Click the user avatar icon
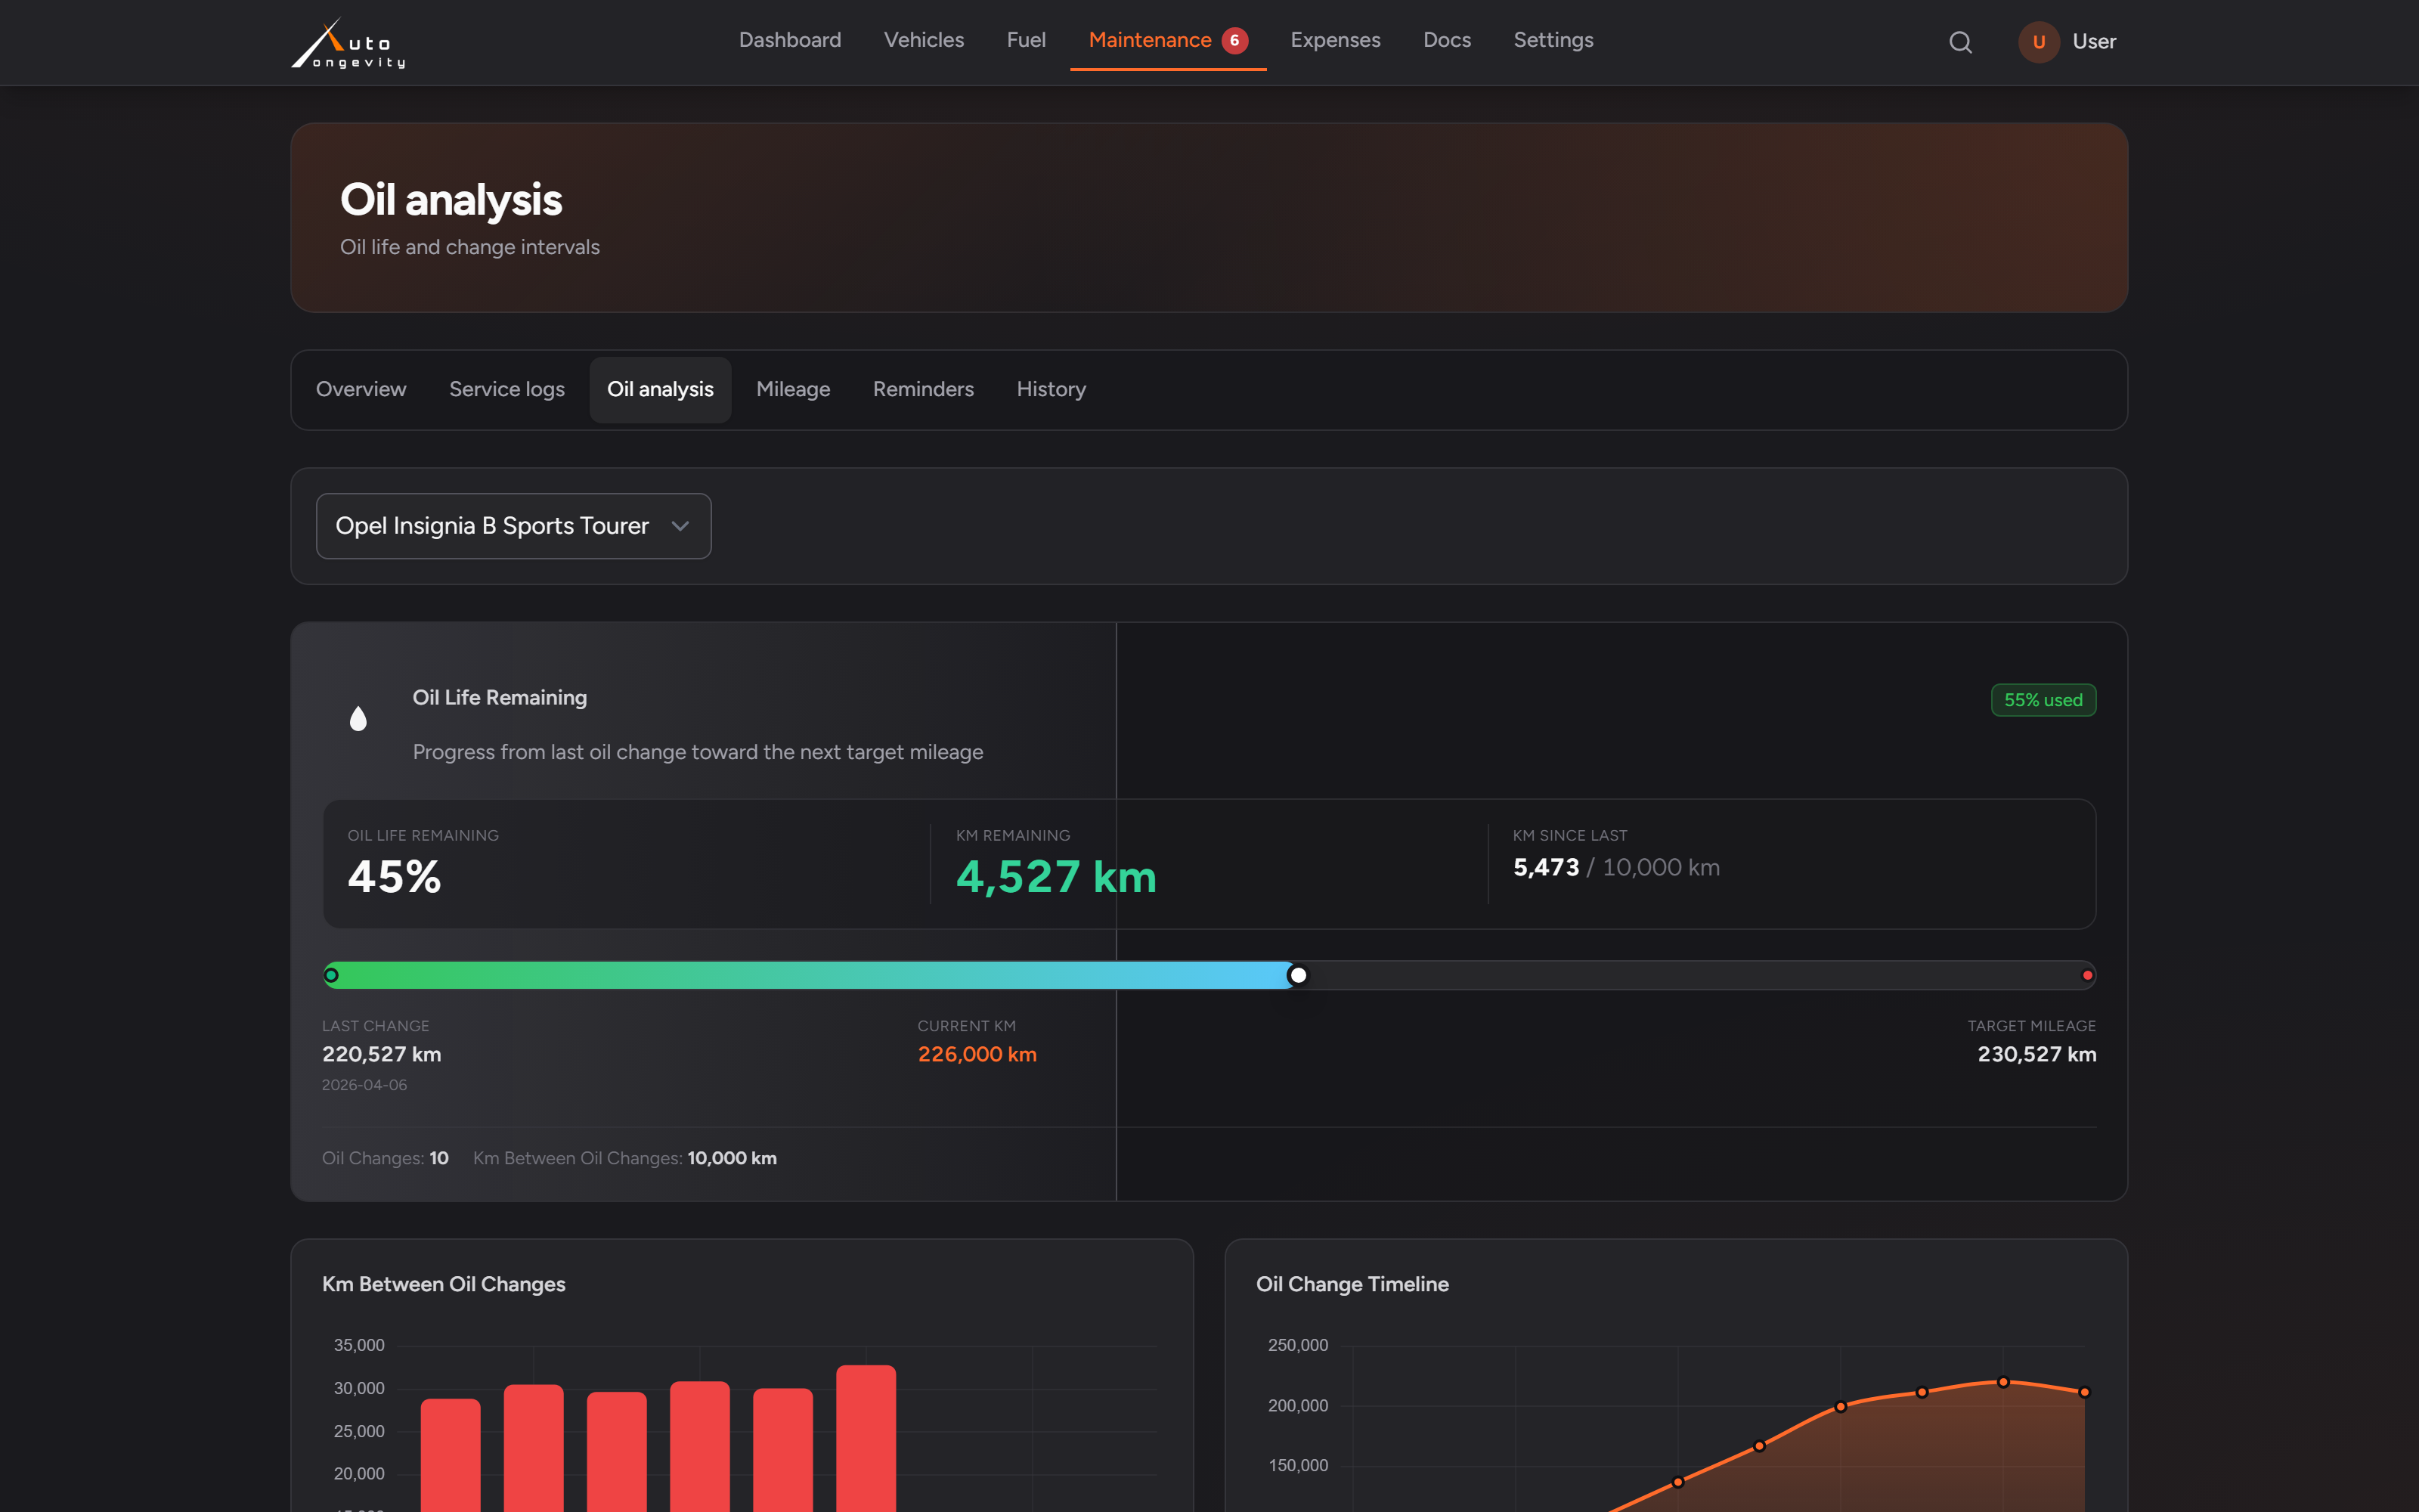Image resolution: width=2419 pixels, height=1512 pixels. tap(2038, 42)
